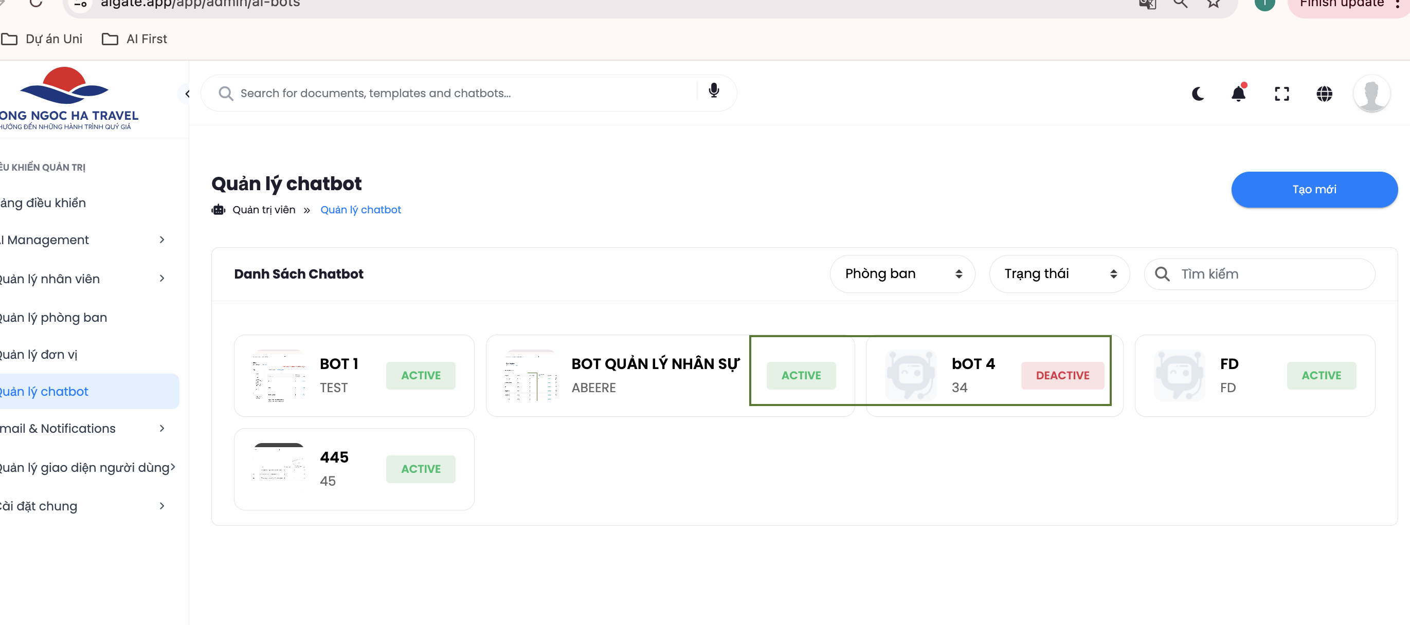Click Quản lý chatbot breadcrumb link

coord(360,210)
